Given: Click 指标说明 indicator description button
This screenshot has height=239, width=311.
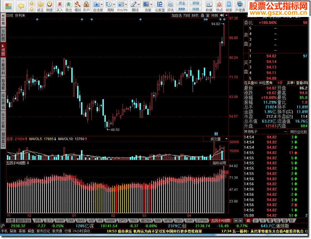Looking at the screenshot, I should point(219,163).
